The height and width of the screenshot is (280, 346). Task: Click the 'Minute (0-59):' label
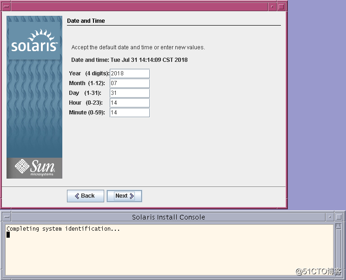[87, 113]
